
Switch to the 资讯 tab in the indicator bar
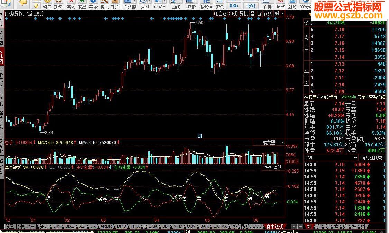[44, 226]
